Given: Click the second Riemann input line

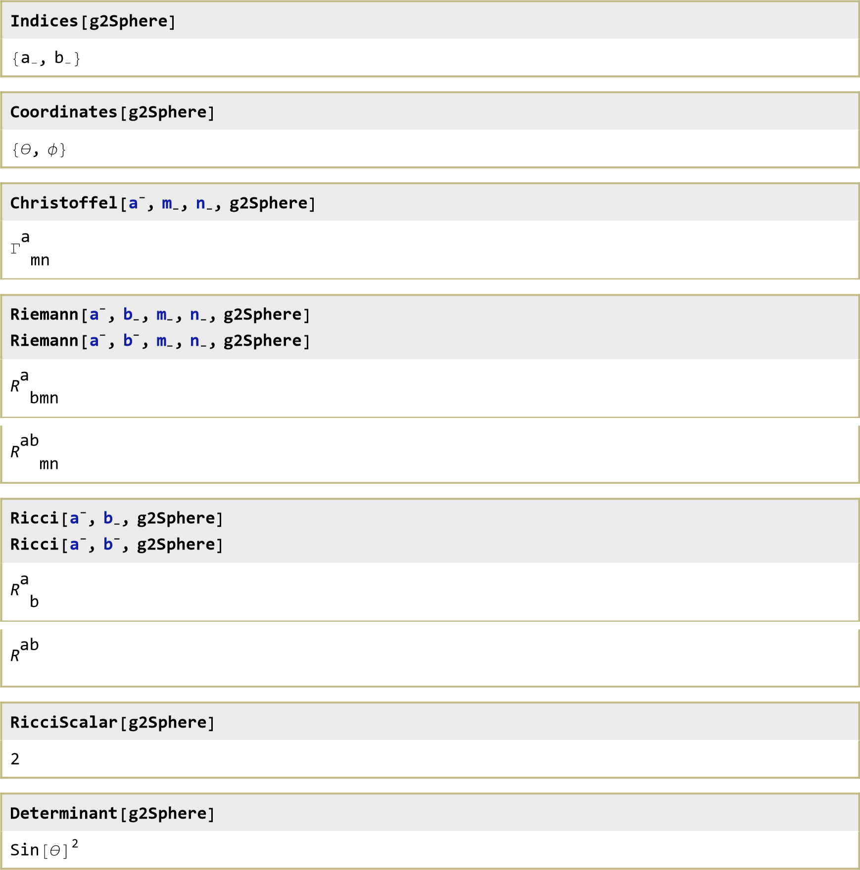Looking at the screenshot, I should (160, 341).
